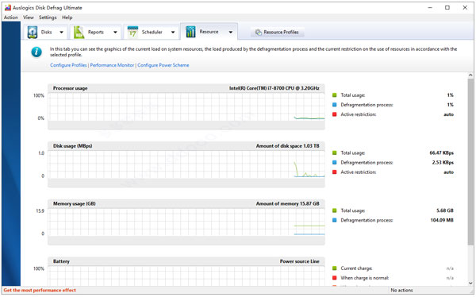
Task: Expand the Resource dropdown arrow
Action: pyautogui.click(x=231, y=32)
